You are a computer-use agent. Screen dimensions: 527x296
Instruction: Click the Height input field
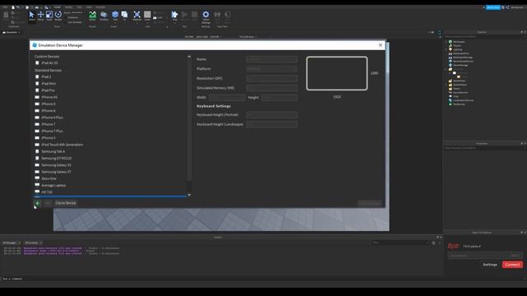pyautogui.click(x=279, y=97)
